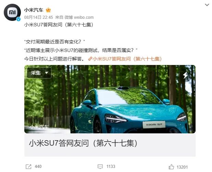Open the blue Xiaomi SU7 car image
The width and height of the screenshot is (212, 172).
pyautogui.click(x=110, y=99)
